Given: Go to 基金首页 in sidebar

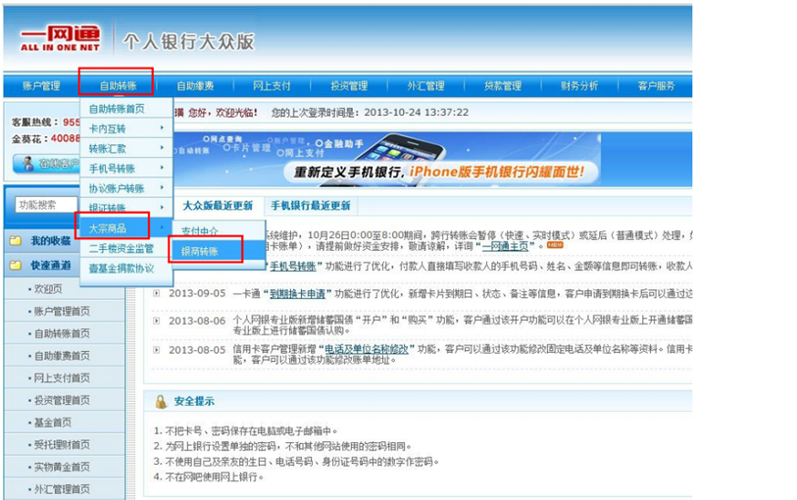Looking at the screenshot, I should (x=52, y=423).
